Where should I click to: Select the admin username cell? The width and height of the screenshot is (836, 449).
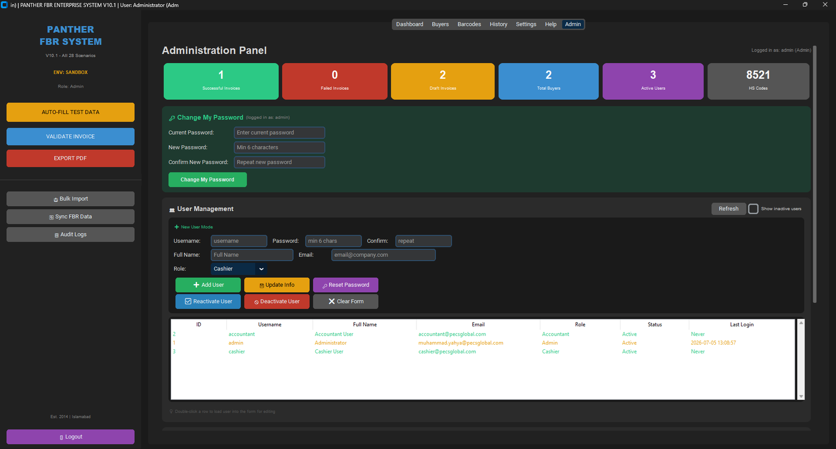point(236,343)
